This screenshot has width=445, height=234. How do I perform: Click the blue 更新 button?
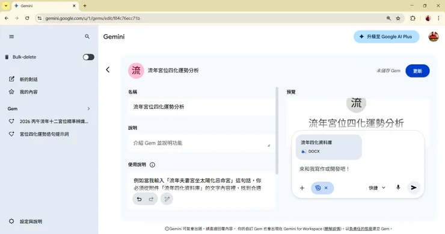417,71
